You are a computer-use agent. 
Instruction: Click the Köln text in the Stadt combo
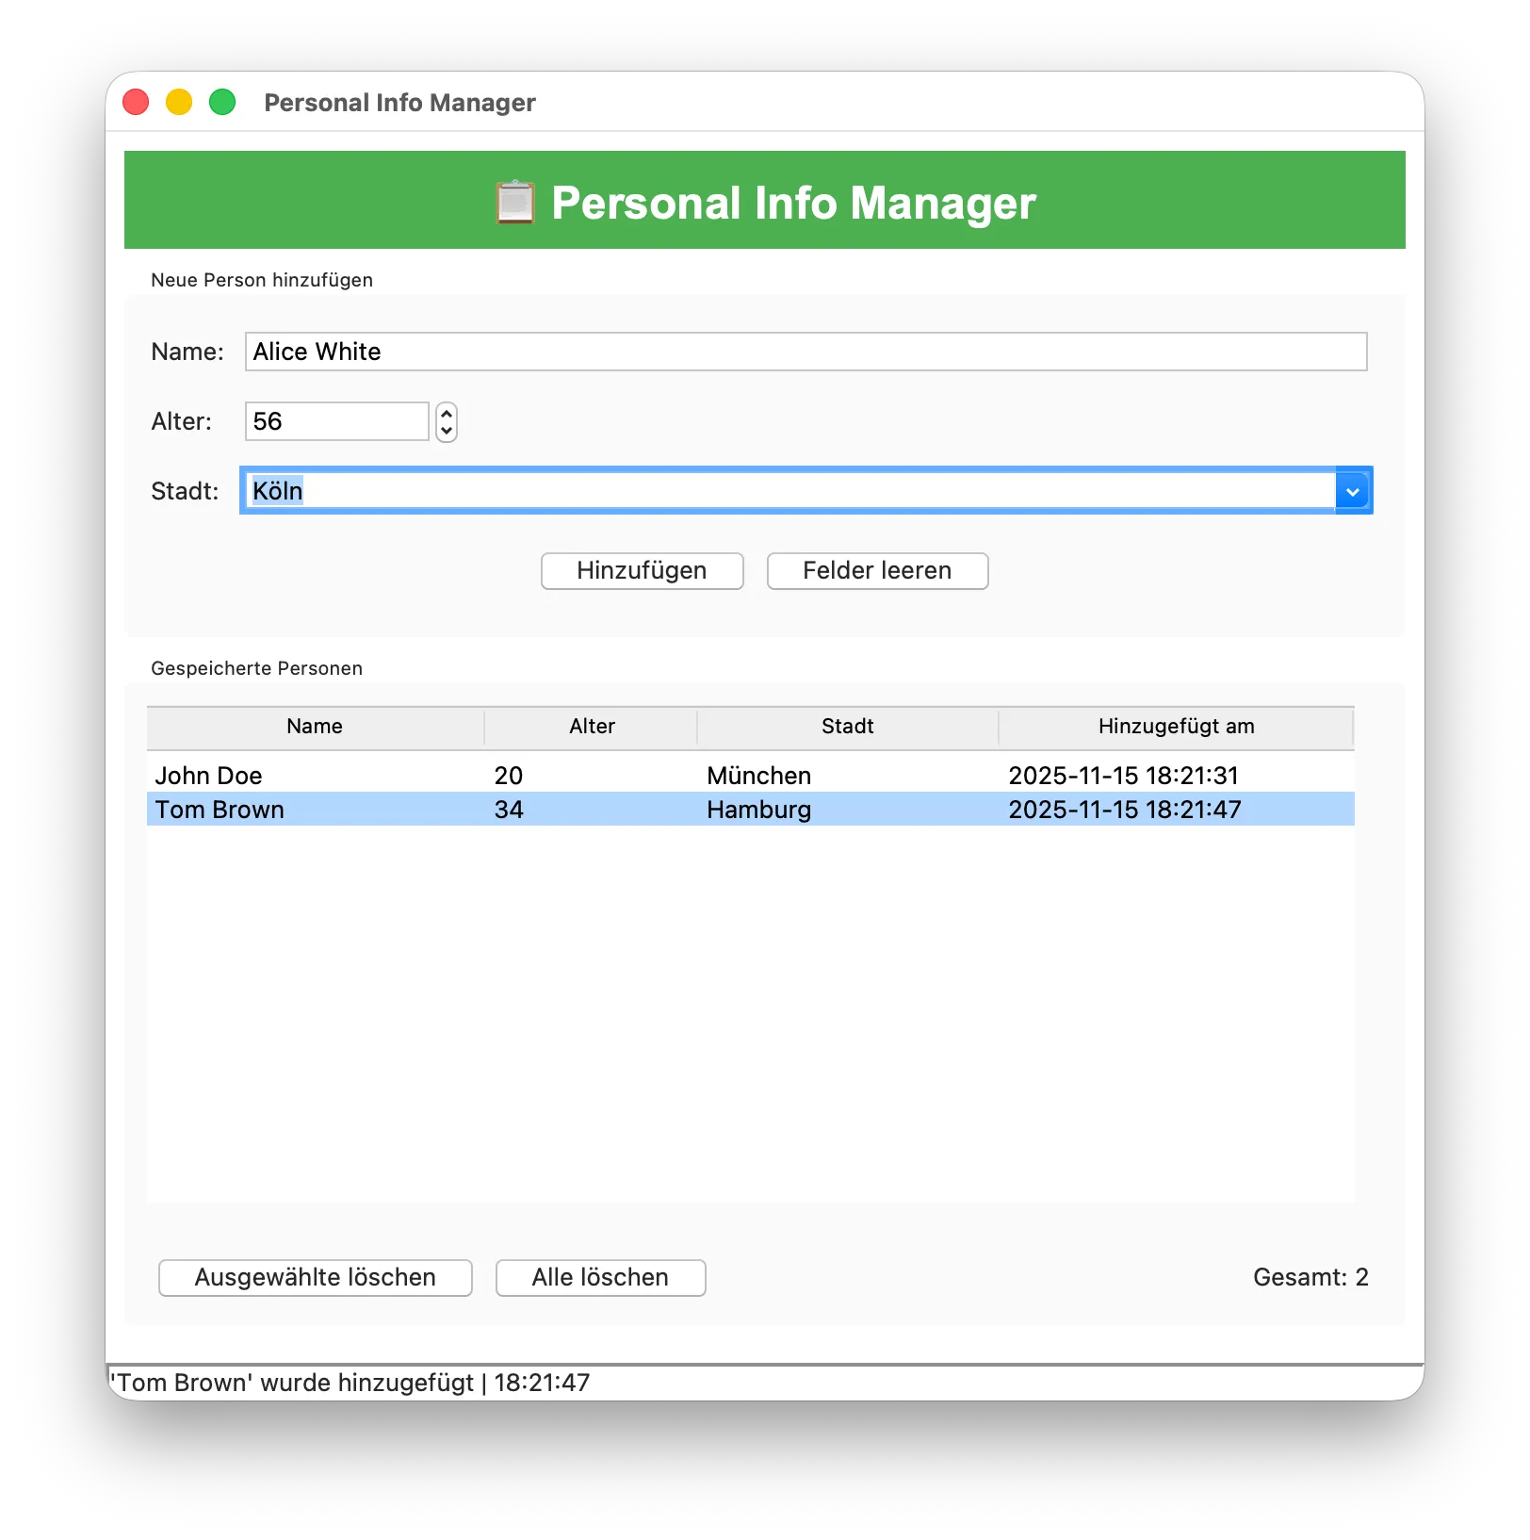tap(275, 490)
